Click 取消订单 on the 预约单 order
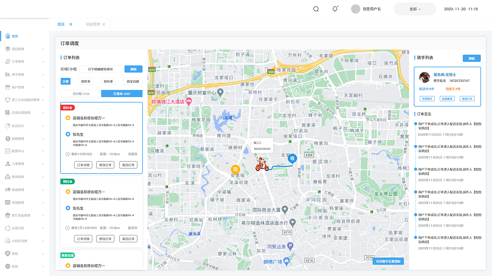 (x=128, y=238)
